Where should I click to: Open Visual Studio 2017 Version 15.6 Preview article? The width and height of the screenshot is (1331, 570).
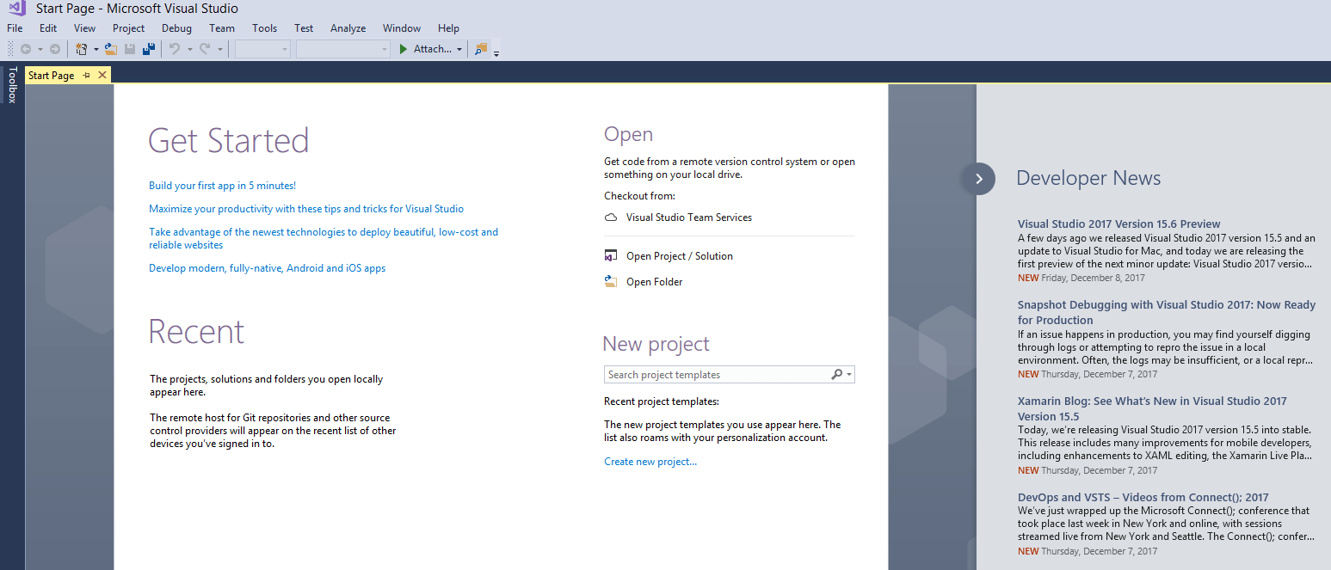tap(1119, 224)
